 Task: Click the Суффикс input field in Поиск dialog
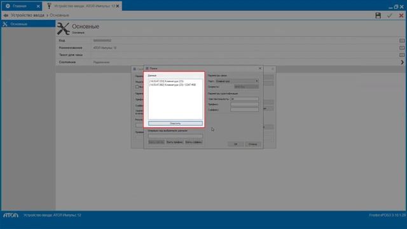click(244, 110)
